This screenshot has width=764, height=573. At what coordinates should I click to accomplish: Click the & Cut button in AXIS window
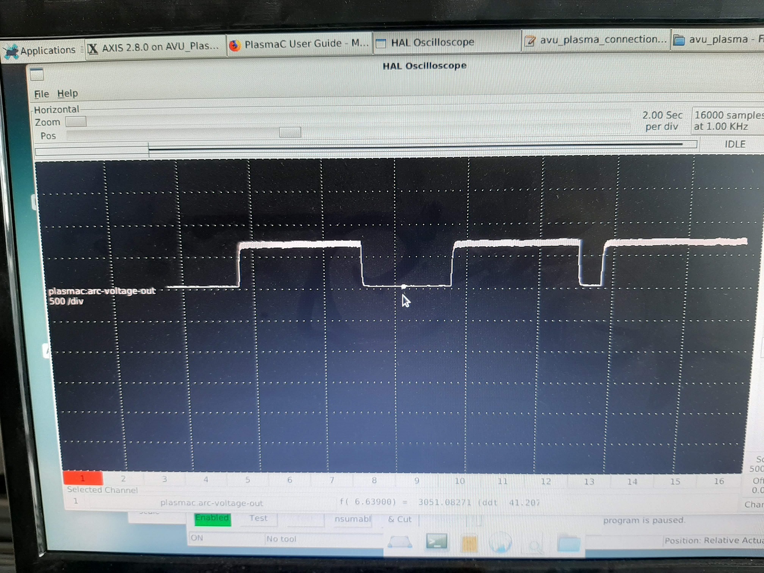[x=400, y=520]
